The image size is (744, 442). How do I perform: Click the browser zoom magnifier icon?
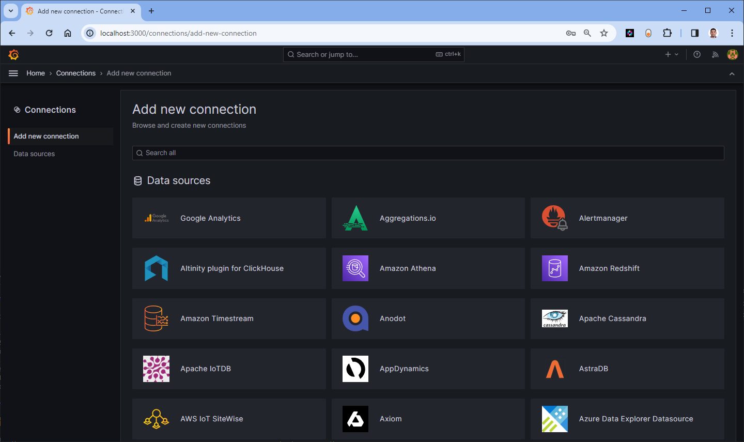click(x=587, y=33)
